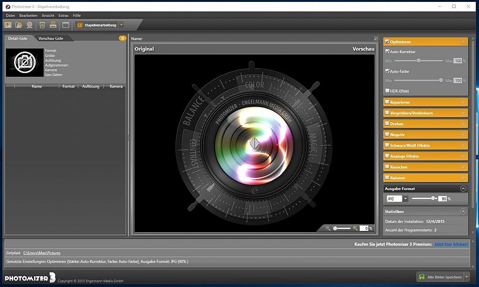479x287 pixels.
Task: Expand the Negativ panel chevron
Action: coord(463,134)
